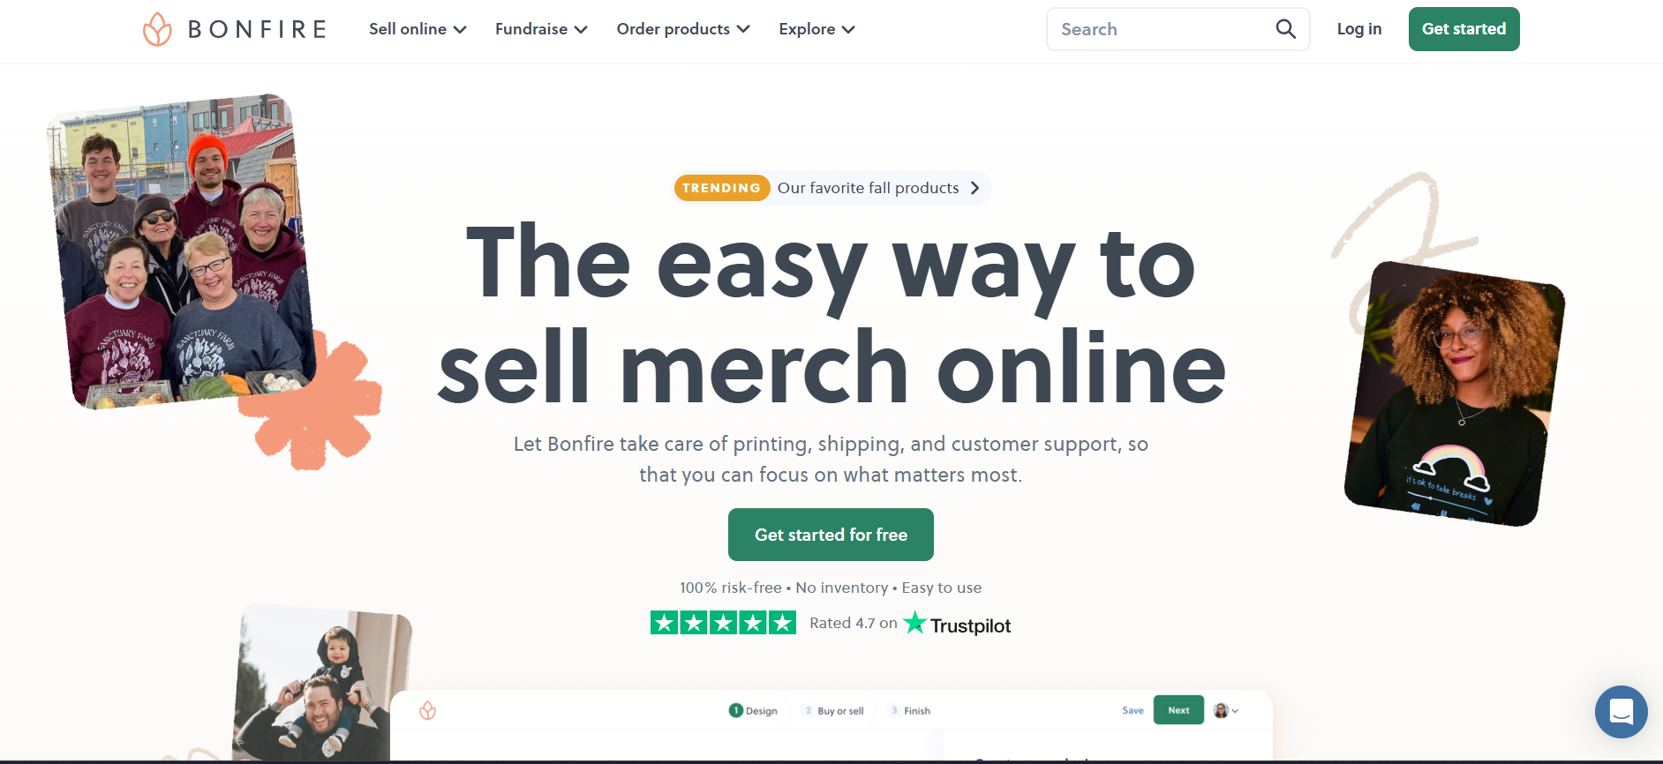Click the Next button in preview
The width and height of the screenshot is (1663, 764).
click(1178, 710)
